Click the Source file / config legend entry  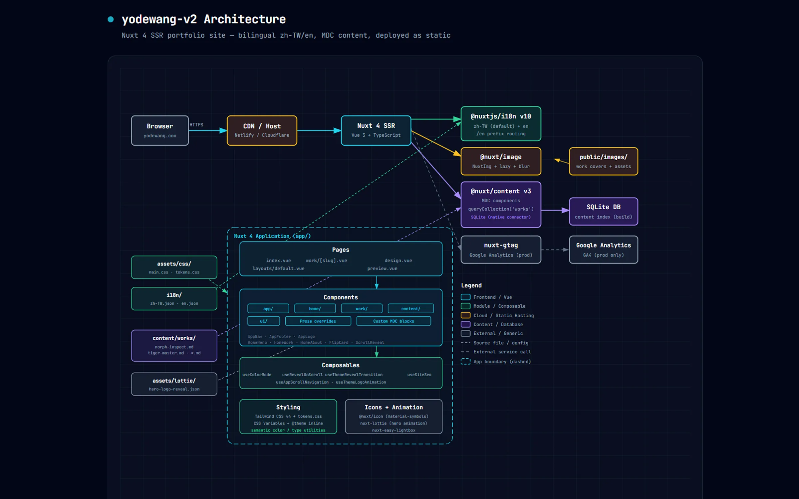tap(495, 343)
